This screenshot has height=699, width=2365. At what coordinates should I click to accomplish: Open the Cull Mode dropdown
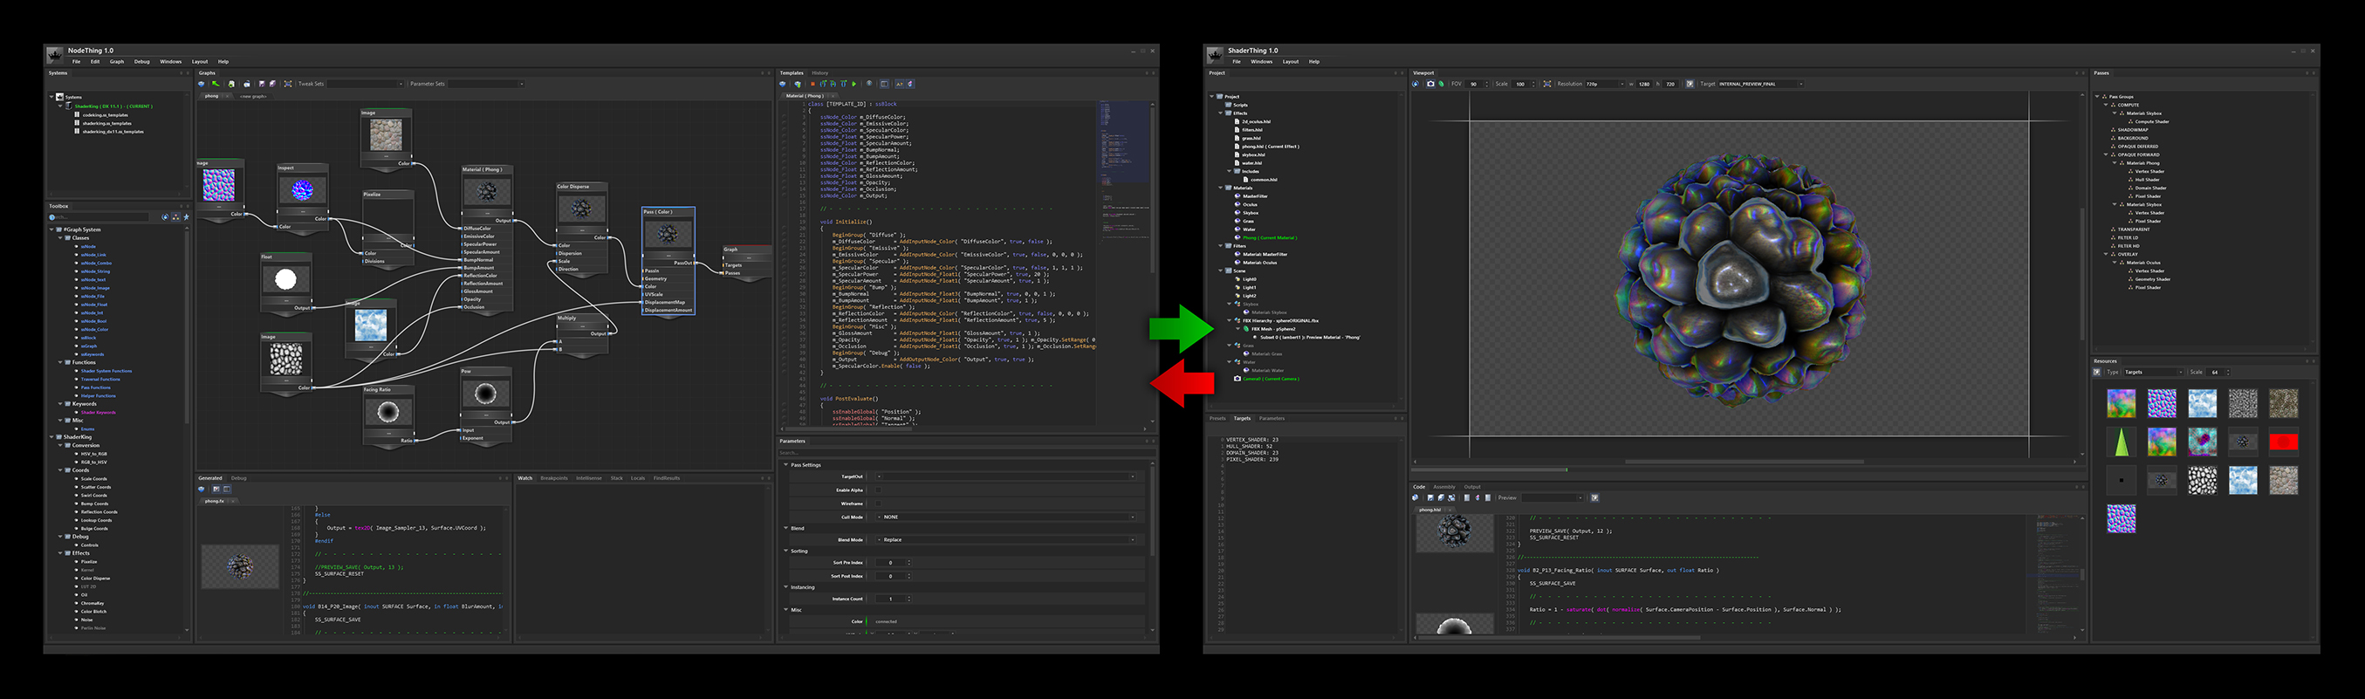(1005, 517)
